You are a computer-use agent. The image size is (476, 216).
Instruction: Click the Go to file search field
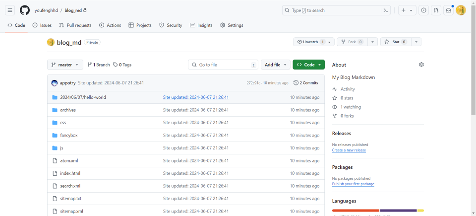coord(223,65)
